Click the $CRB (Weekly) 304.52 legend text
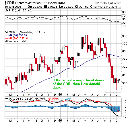Image resolution: width=132 pixels, height=123 pixels. [x=27, y=32]
